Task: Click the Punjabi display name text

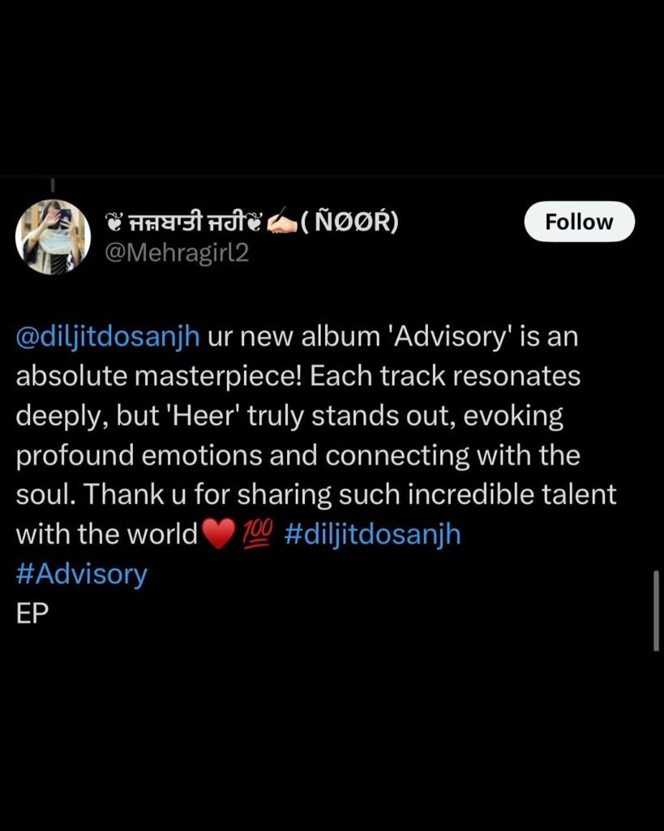Action: pyautogui.click(x=184, y=222)
